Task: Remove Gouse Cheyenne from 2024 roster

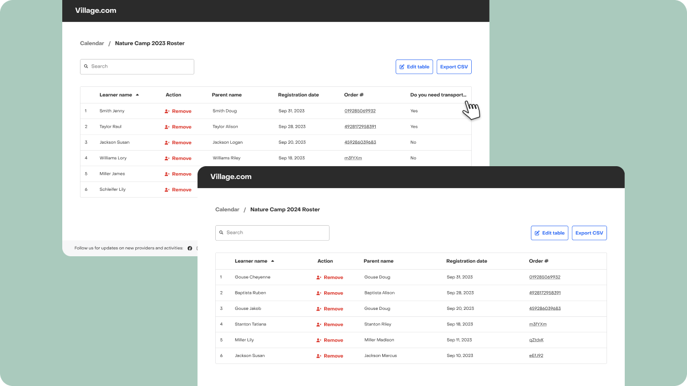Action: tap(330, 278)
